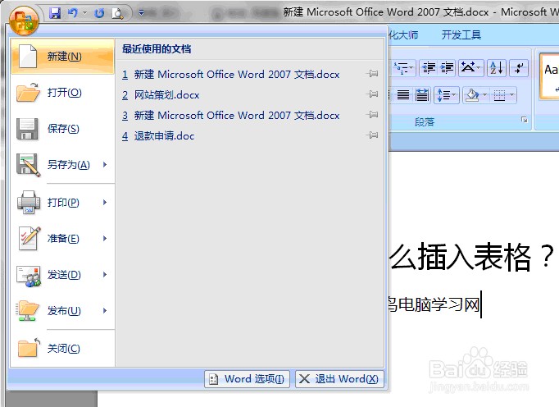Click the Distributed alignment icon
Image resolution: width=559 pixels, height=407 pixels.
pyautogui.click(x=422, y=95)
